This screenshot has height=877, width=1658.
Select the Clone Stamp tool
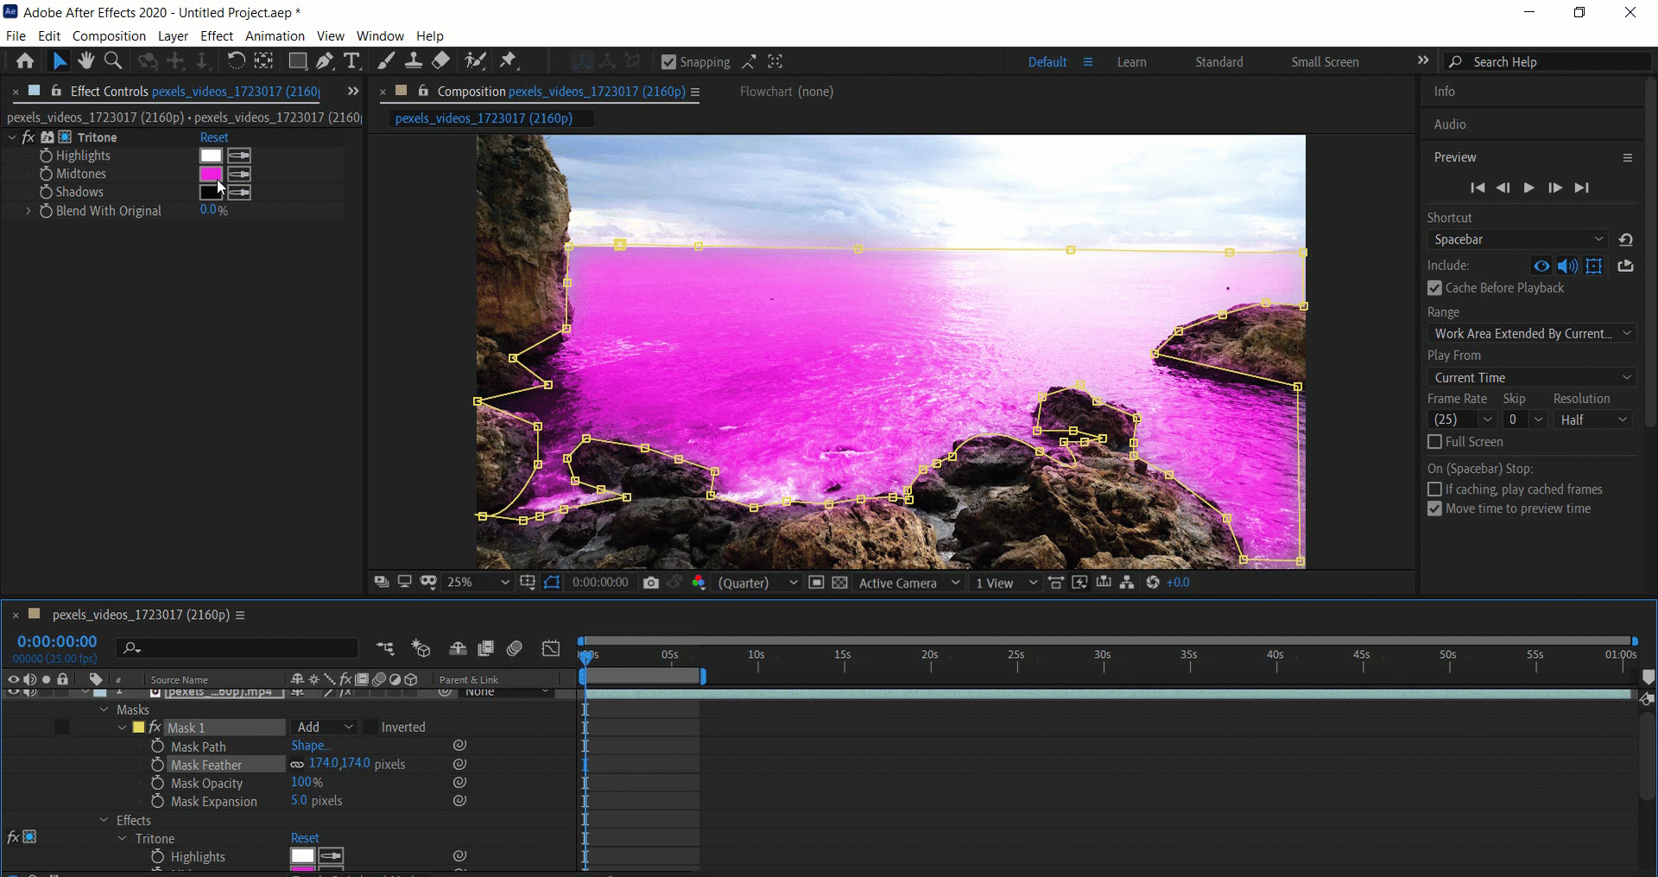(414, 60)
